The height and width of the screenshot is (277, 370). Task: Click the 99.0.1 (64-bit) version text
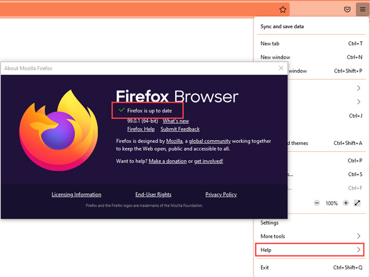[x=142, y=121]
